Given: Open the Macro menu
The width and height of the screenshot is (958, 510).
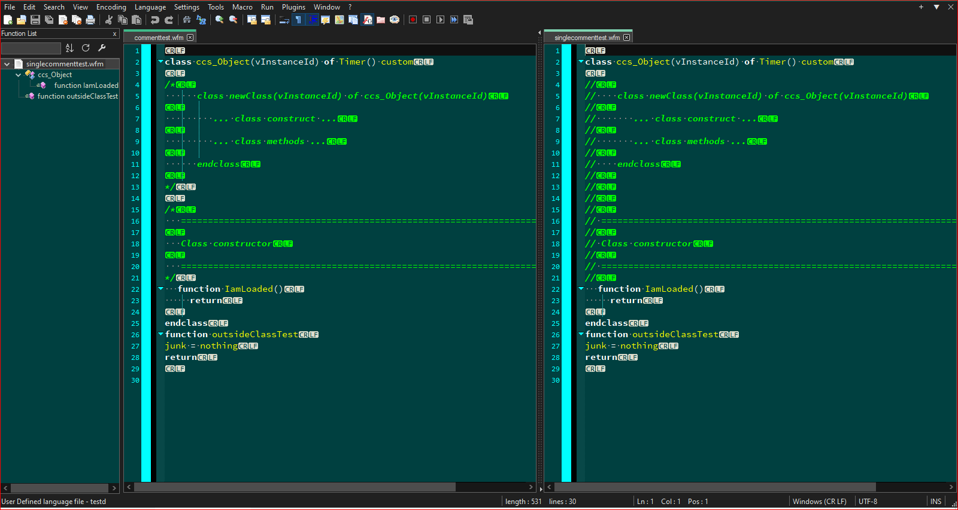Looking at the screenshot, I should (242, 7).
